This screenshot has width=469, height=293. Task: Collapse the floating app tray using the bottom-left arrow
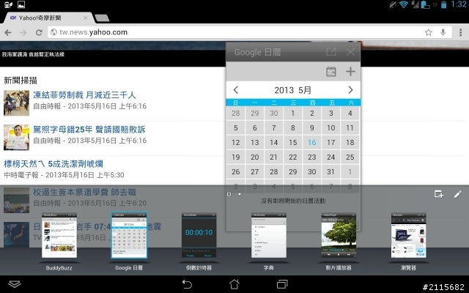click(x=15, y=284)
